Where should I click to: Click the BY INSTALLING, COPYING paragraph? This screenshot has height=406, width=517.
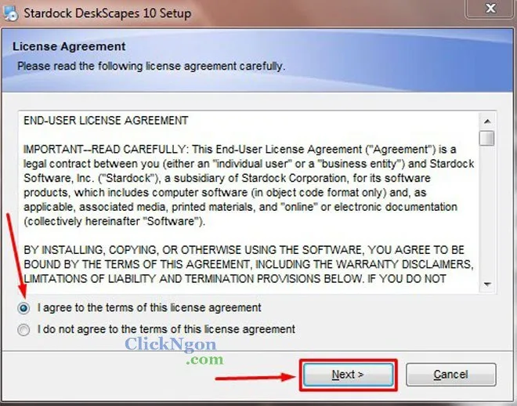[248, 264]
